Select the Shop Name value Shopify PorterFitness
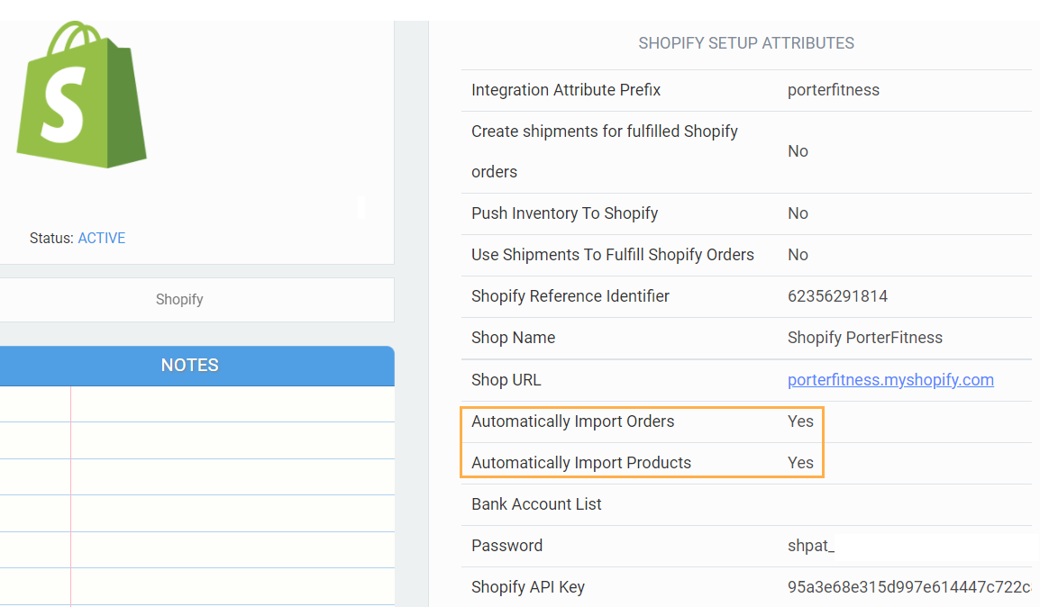 [864, 338]
